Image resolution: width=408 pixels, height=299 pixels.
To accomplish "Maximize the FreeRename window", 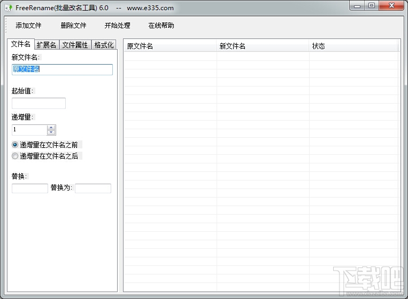I will click(372, 5).
